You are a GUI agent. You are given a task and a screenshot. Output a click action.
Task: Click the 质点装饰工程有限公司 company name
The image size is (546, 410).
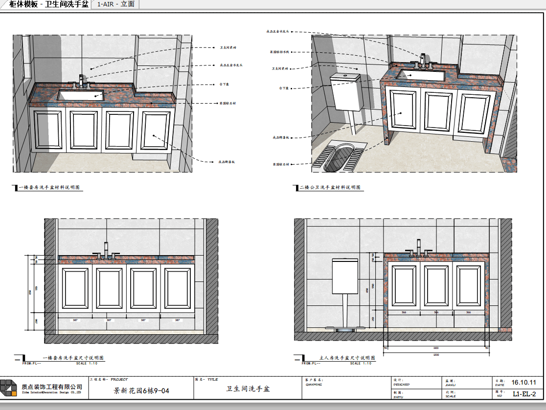pyautogui.click(x=52, y=387)
